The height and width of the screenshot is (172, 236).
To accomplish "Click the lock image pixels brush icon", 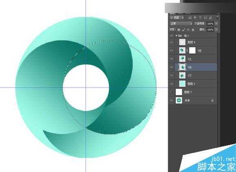I will (184, 30).
